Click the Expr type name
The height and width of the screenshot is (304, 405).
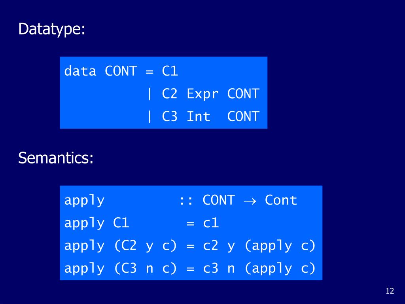(x=202, y=94)
